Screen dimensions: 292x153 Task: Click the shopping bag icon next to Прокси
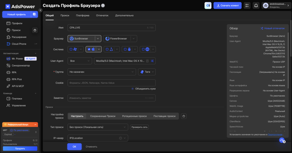35,30
